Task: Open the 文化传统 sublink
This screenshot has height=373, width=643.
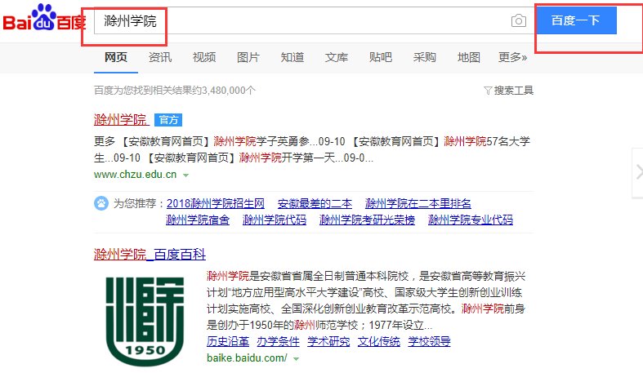Action: click(x=379, y=341)
